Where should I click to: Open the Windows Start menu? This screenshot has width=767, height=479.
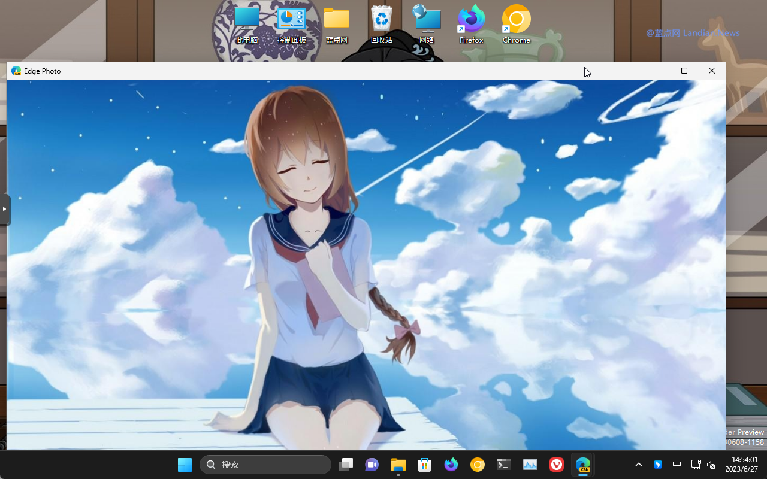click(x=185, y=465)
